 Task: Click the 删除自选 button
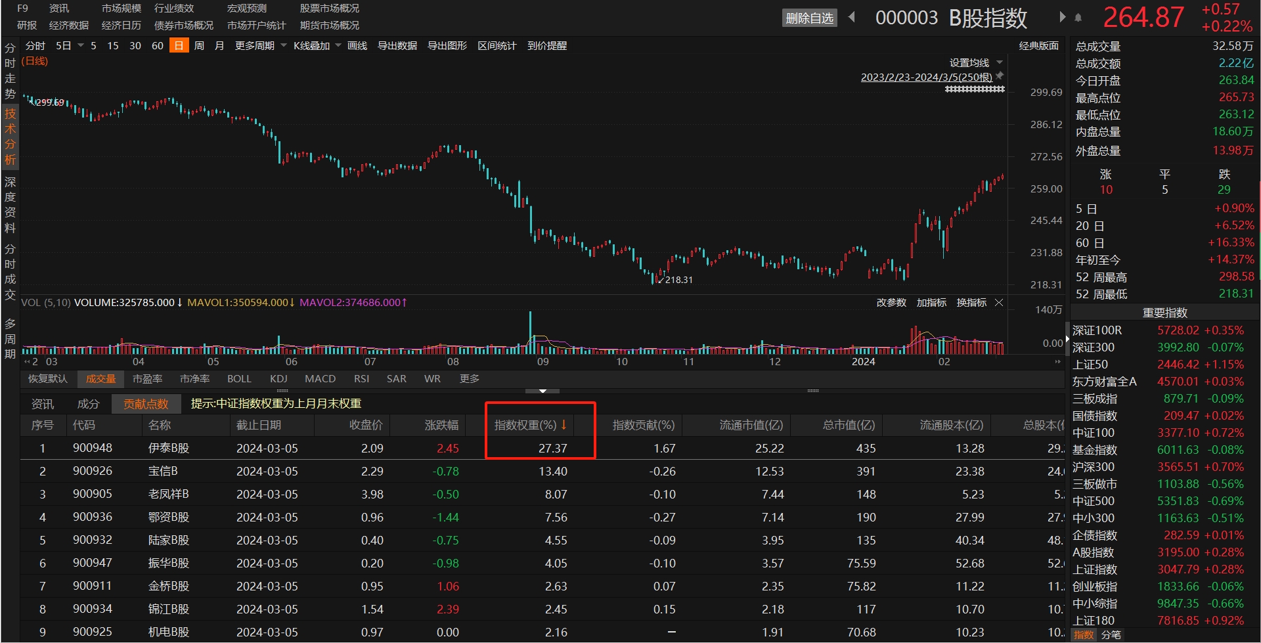click(x=809, y=18)
